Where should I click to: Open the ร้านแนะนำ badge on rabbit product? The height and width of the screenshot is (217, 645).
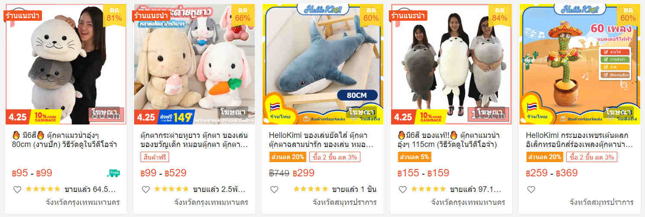click(x=151, y=16)
